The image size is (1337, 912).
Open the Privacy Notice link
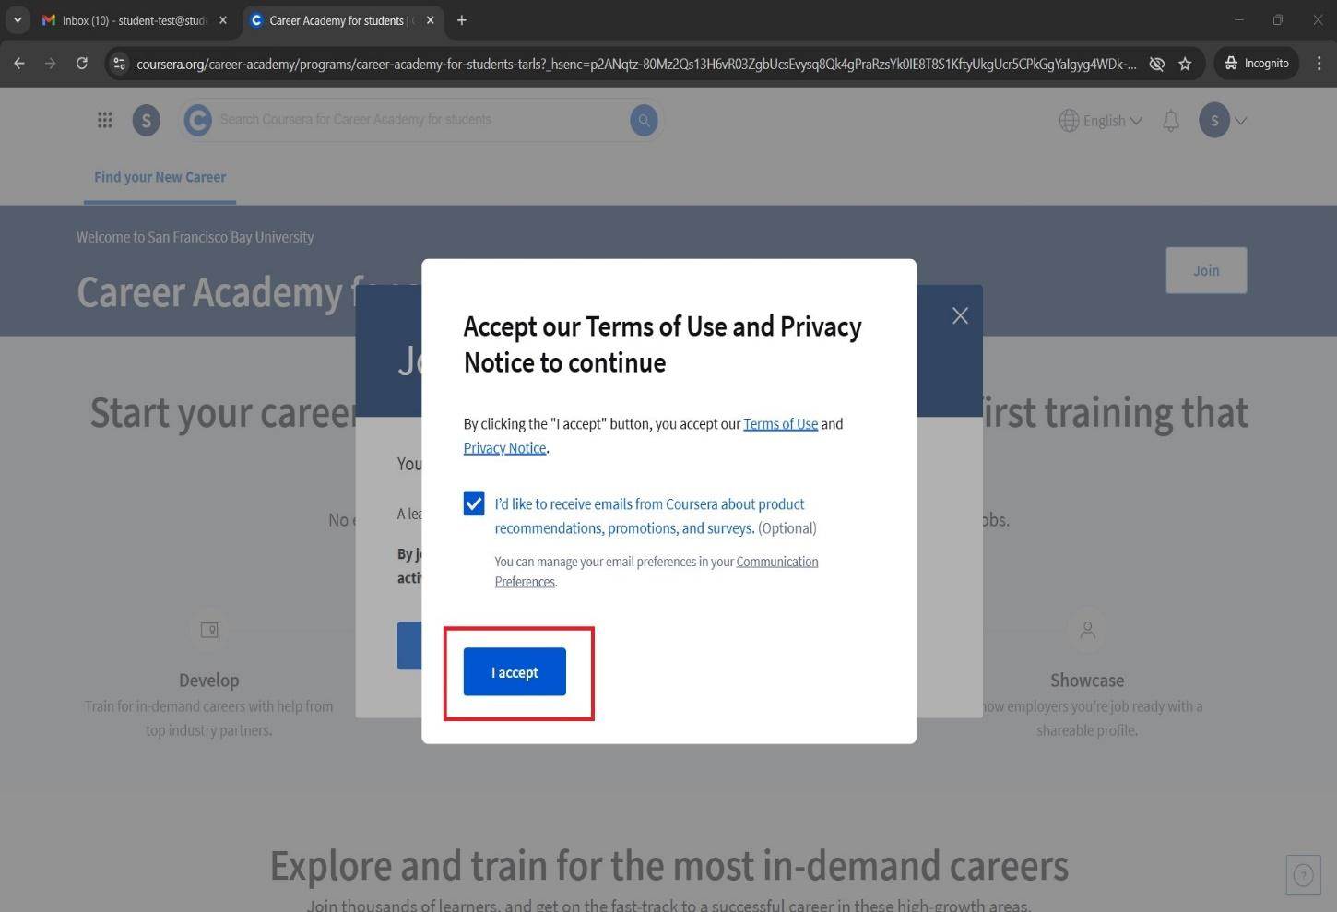[504, 448]
